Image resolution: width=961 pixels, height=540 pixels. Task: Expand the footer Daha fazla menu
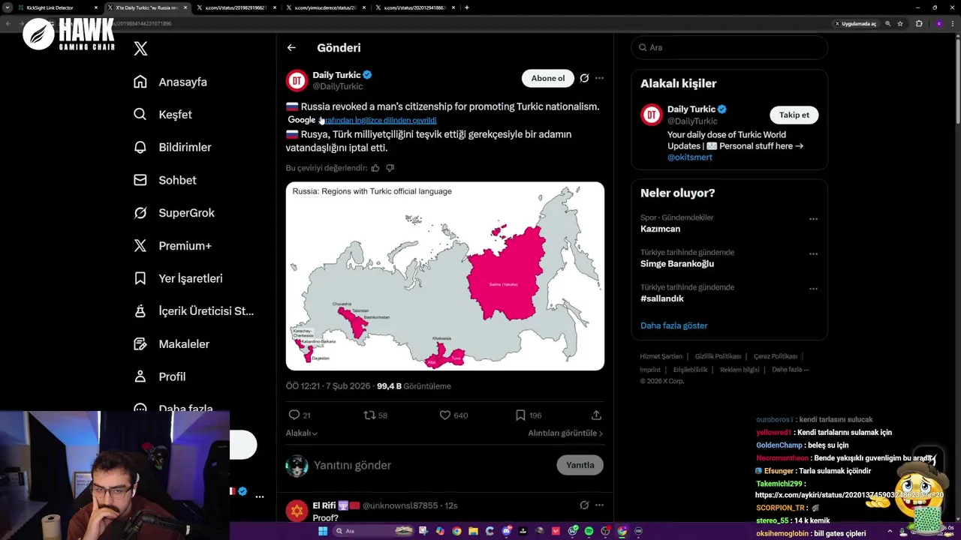click(790, 370)
